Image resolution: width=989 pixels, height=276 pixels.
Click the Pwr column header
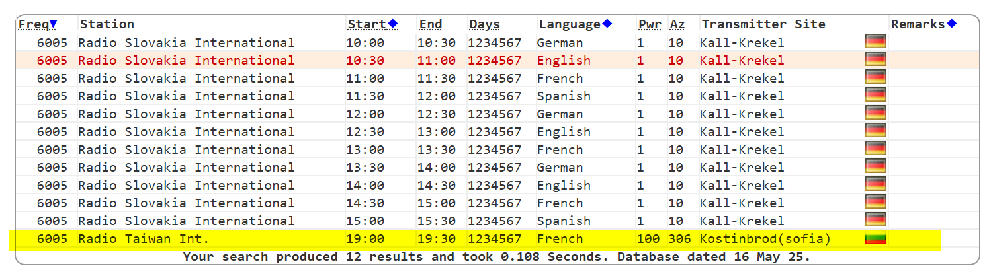point(649,24)
